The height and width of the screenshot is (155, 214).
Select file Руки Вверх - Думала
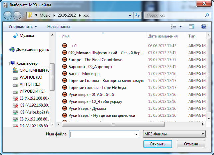point(87,109)
